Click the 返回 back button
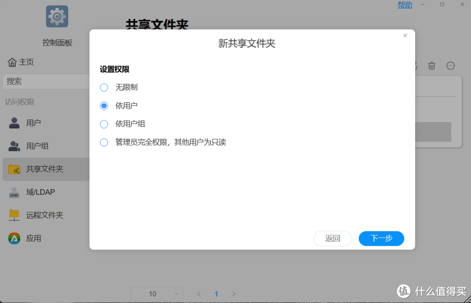This screenshot has height=303, width=471. click(x=332, y=239)
